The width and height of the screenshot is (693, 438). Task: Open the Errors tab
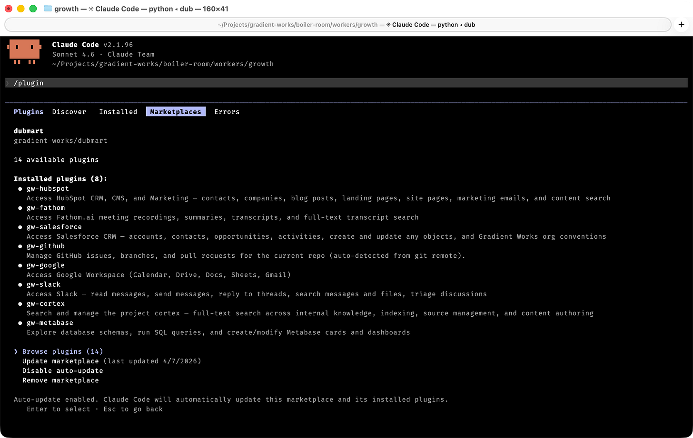point(227,112)
